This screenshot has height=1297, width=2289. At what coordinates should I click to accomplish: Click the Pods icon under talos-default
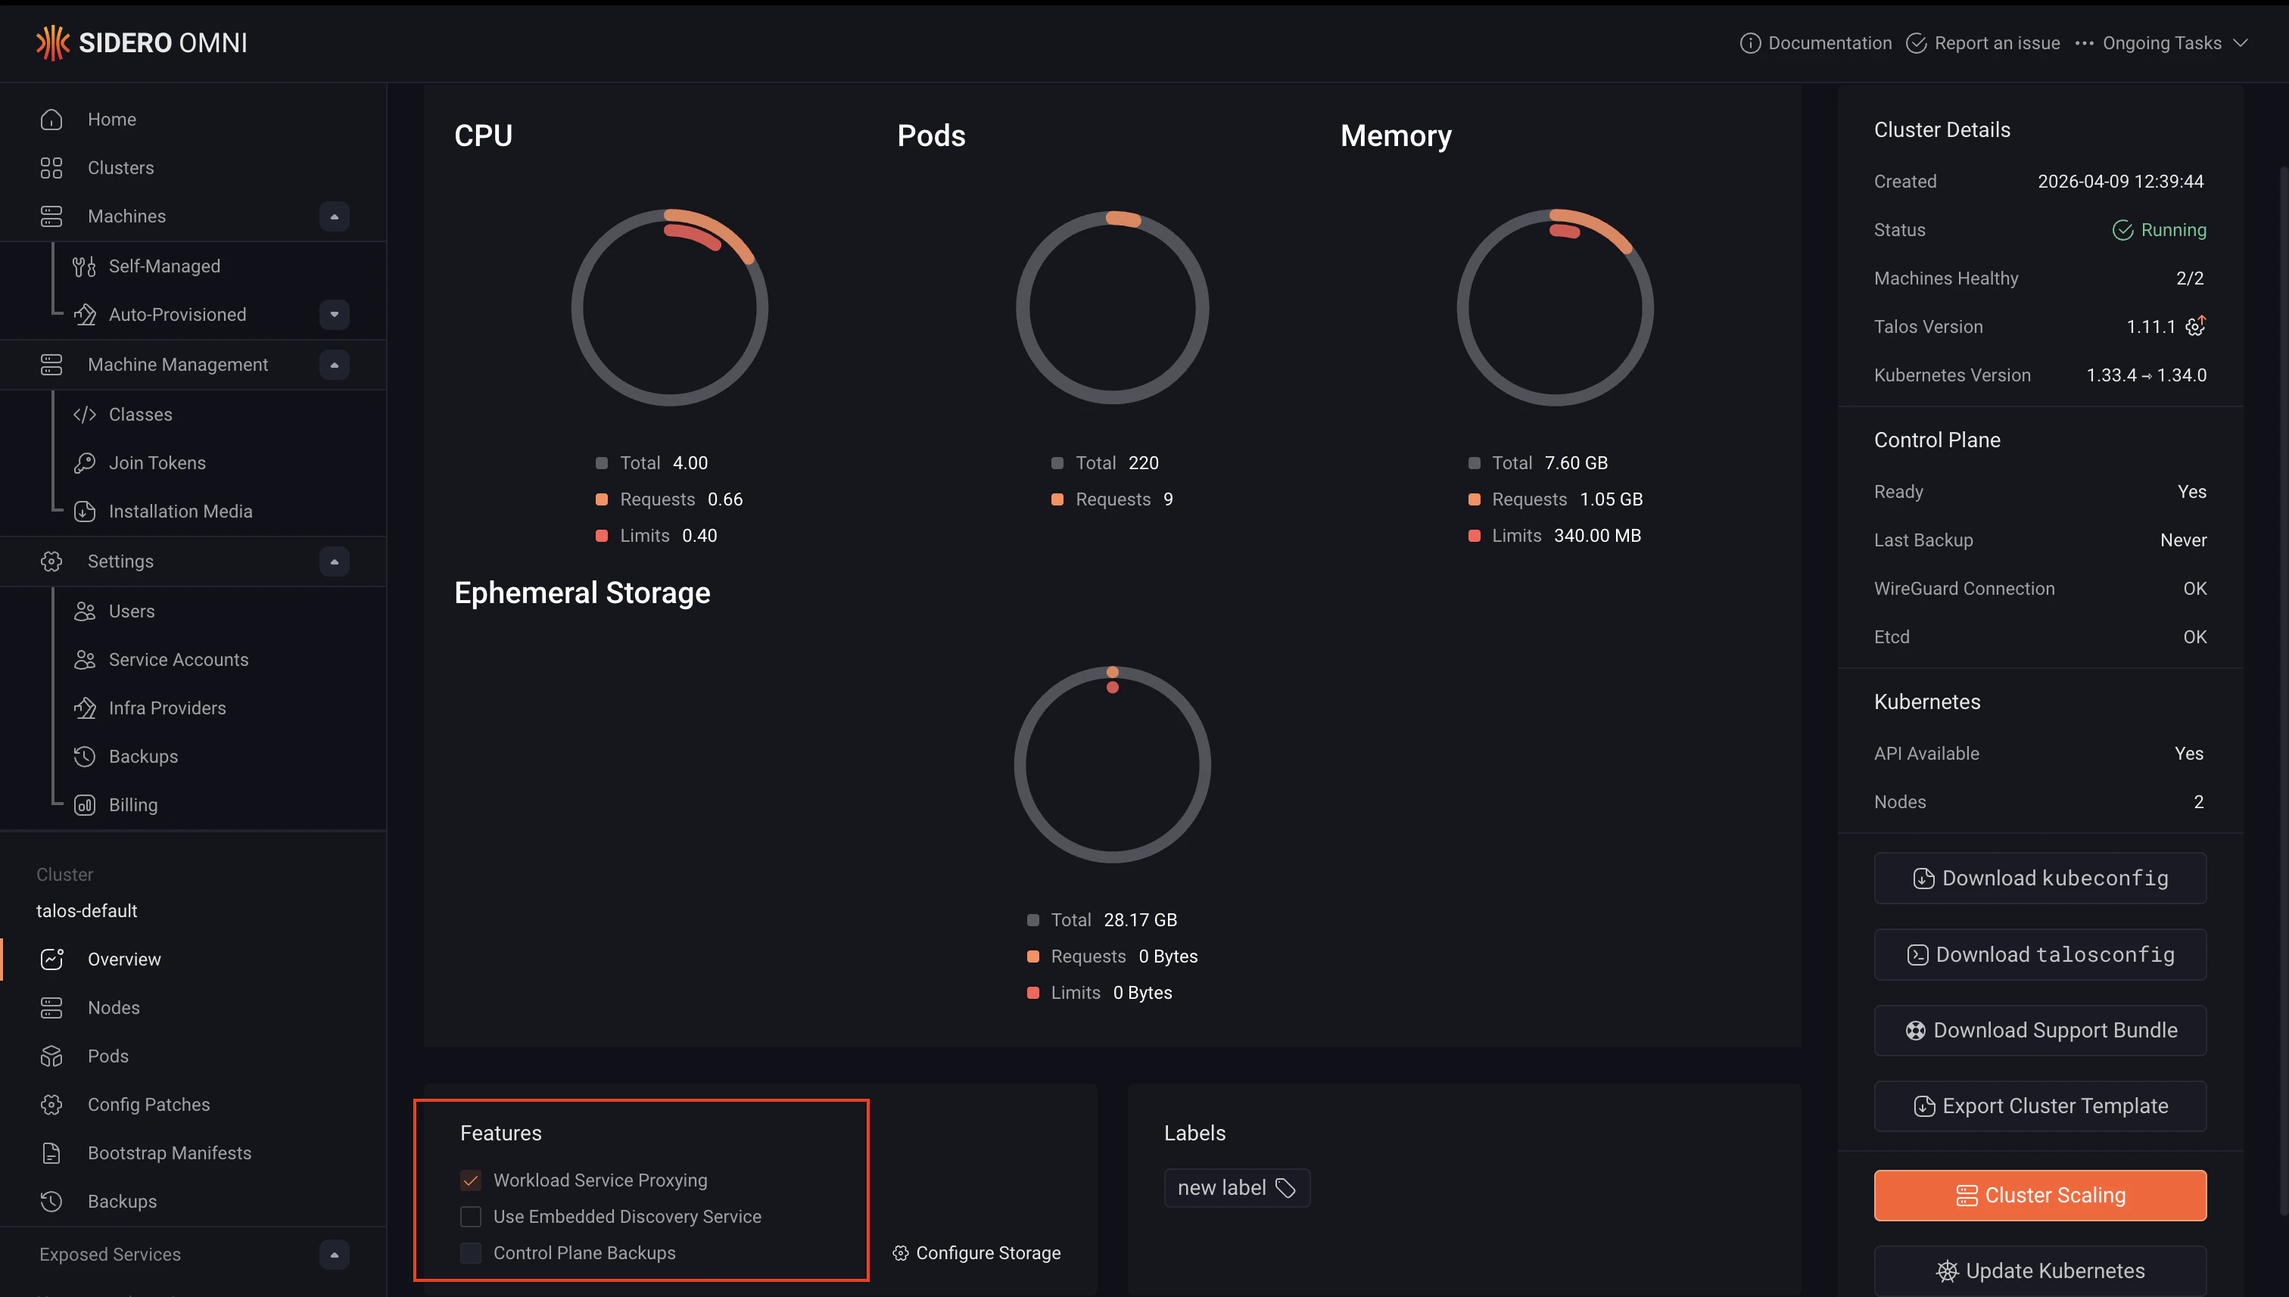51,1056
